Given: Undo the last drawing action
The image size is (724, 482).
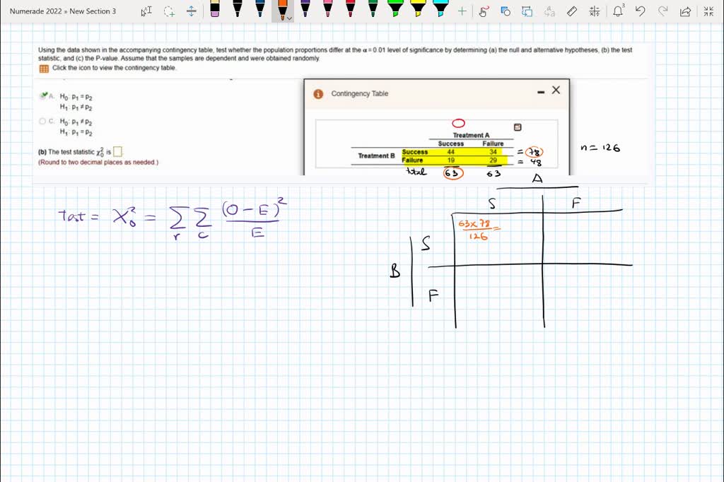Looking at the screenshot, I should [641, 11].
